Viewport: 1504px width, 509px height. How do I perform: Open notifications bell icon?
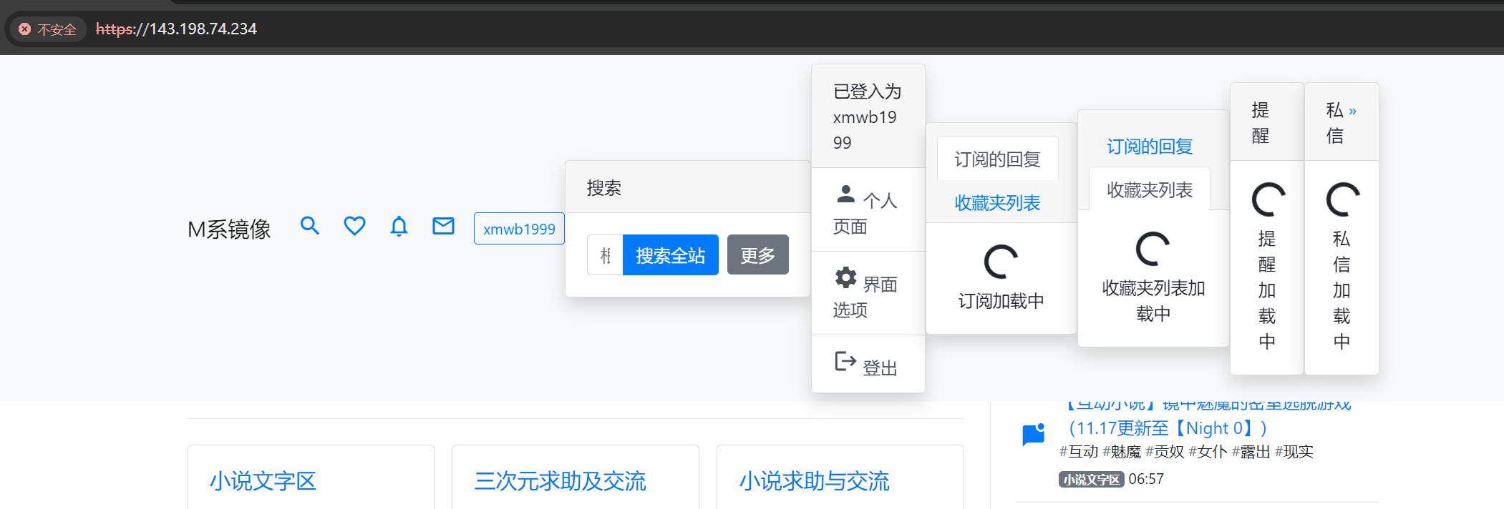click(399, 227)
